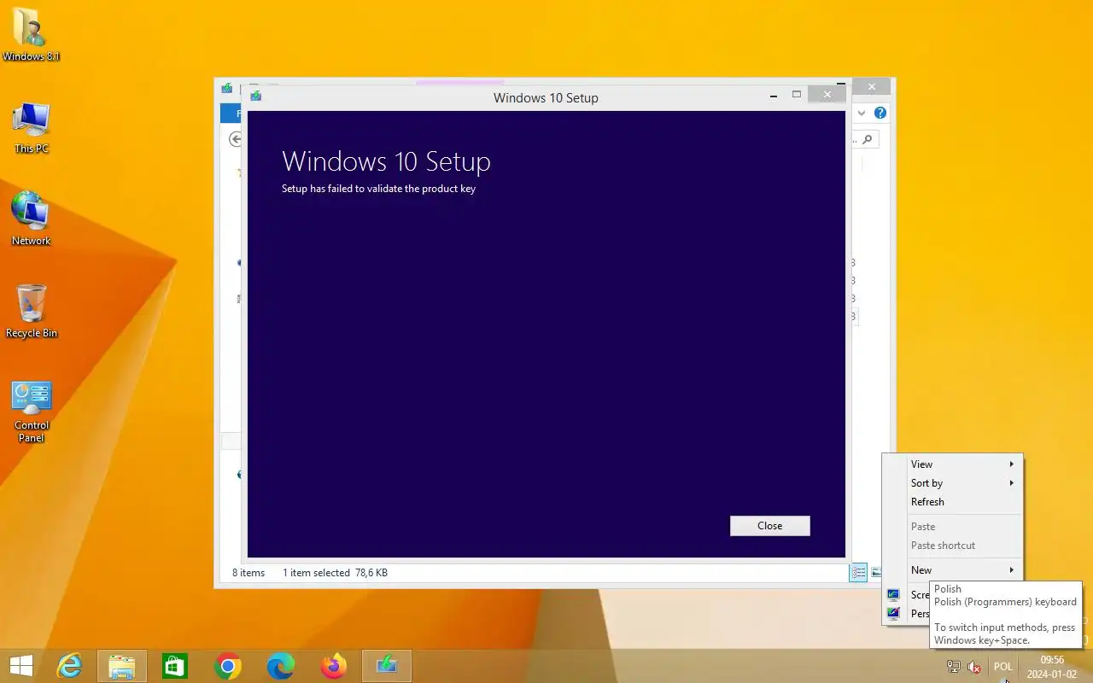Click the Explorer window title bar icon
Viewport: 1093px width, 683px height.
coord(227,87)
